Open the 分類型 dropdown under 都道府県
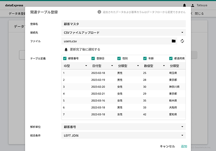Screen dimensions: 216x151 [x=177, y=66]
